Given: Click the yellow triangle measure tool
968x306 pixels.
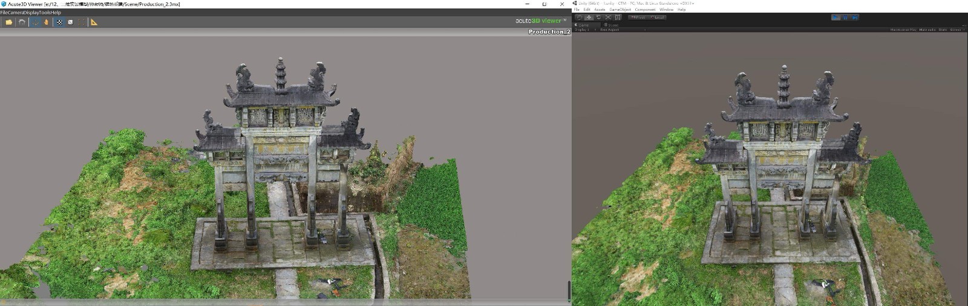Looking at the screenshot, I should pos(94,22).
